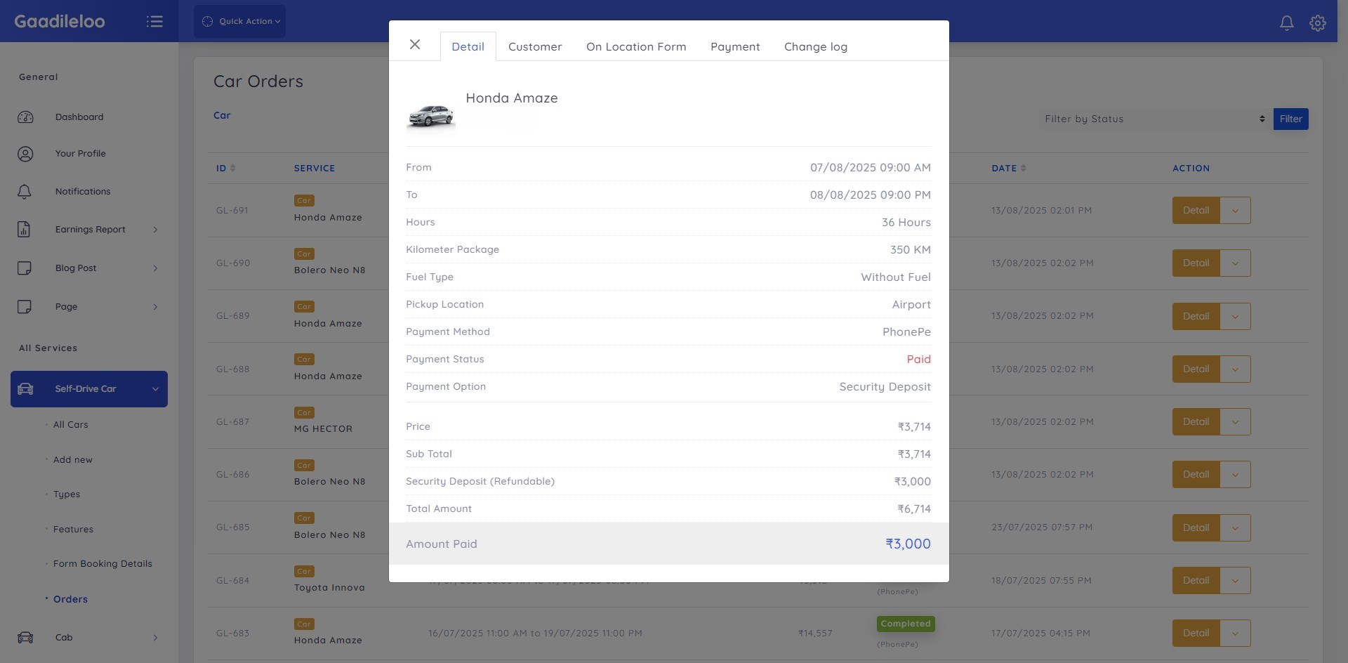
Task: Select the Detail tab
Action: tap(468, 46)
